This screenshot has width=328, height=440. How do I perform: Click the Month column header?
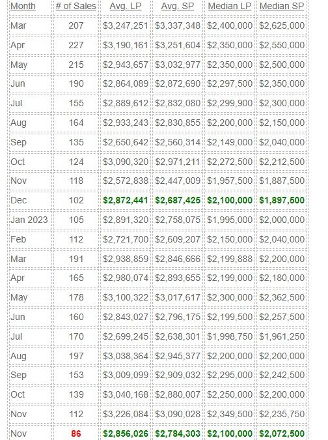[x=23, y=6]
